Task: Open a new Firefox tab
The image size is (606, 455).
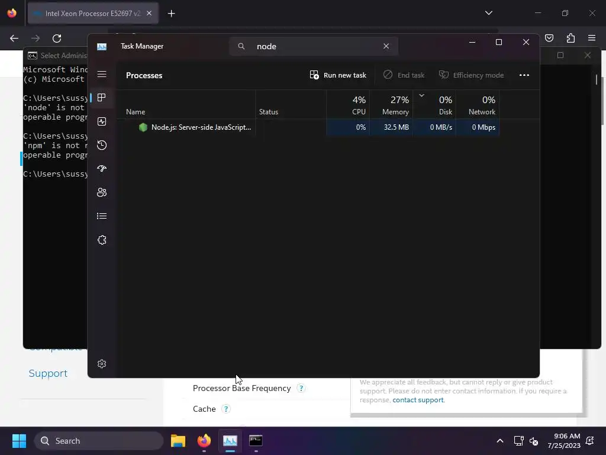Action: 171,14
